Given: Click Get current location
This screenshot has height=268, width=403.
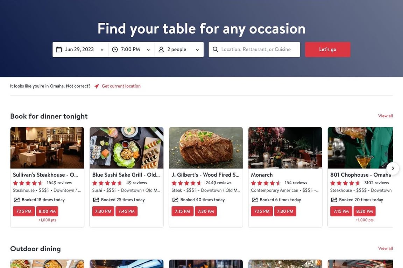Looking at the screenshot, I should coord(121,86).
